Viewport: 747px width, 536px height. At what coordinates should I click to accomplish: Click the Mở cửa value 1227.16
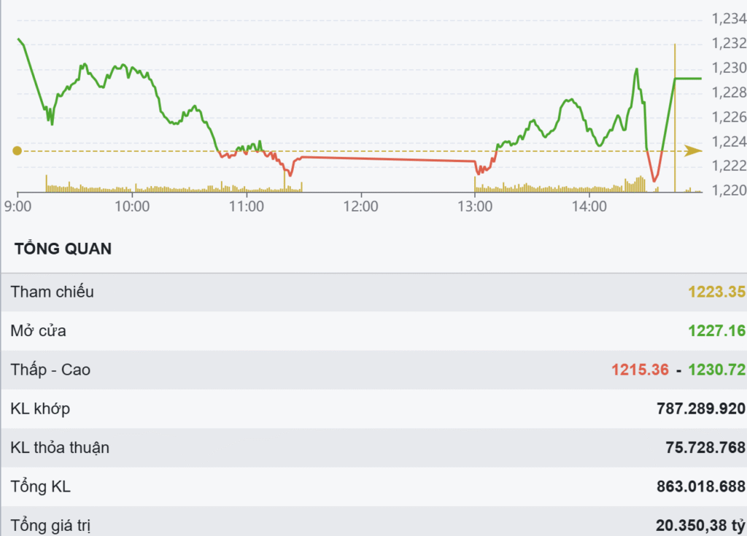716,331
